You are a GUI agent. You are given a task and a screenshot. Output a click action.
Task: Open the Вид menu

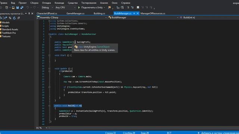pyautogui.click(x=13, y=3)
